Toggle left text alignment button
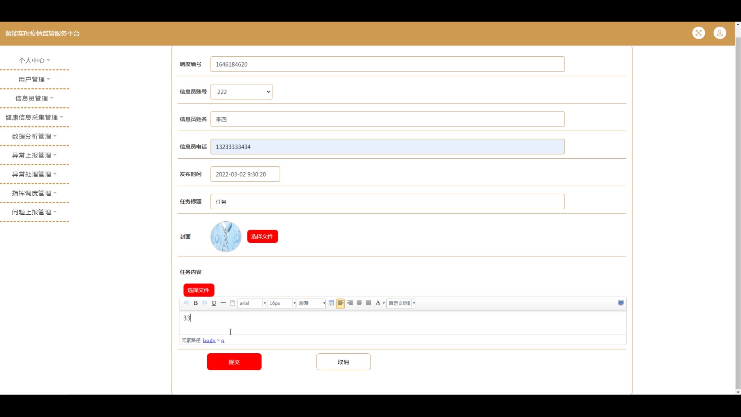The width and height of the screenshot is (741, 417). pos(340,303)
